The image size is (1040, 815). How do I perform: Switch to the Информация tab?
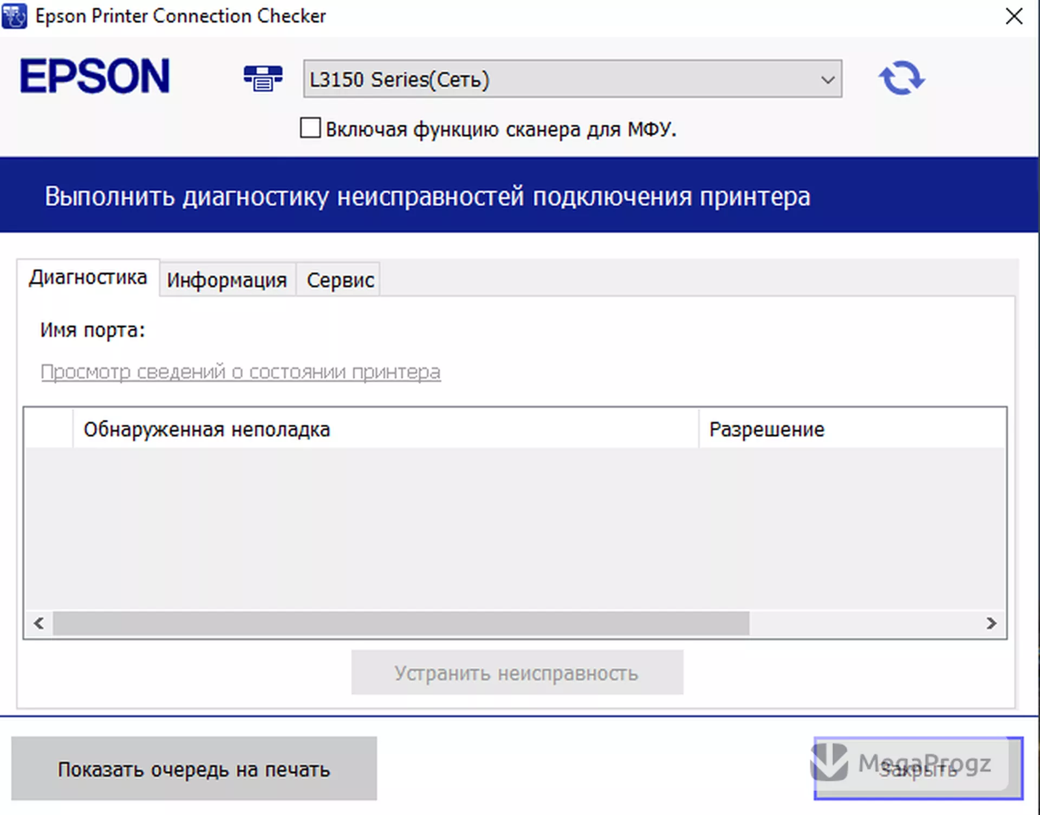(x=227, y=280)
